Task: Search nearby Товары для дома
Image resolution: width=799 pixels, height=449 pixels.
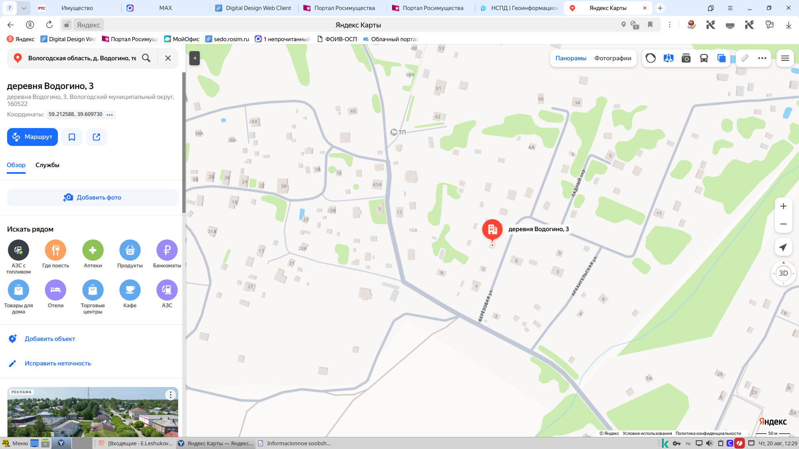Action: pos(18,297)
